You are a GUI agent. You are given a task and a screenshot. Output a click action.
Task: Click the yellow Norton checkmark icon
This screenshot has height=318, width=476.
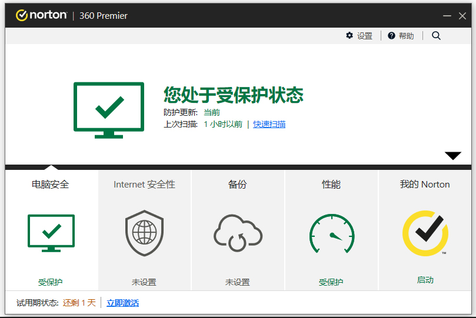(x=425, y=233)
